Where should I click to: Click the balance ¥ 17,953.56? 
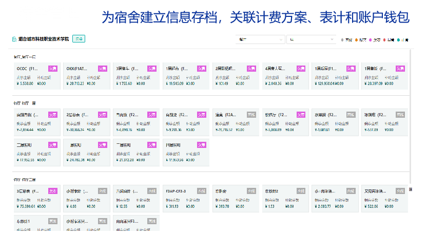pyautogui.click(x=174, y=160)
